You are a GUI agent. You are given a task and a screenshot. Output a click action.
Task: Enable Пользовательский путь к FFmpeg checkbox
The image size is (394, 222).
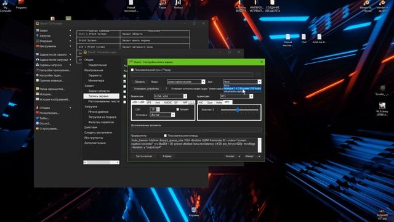pos(132,70)
